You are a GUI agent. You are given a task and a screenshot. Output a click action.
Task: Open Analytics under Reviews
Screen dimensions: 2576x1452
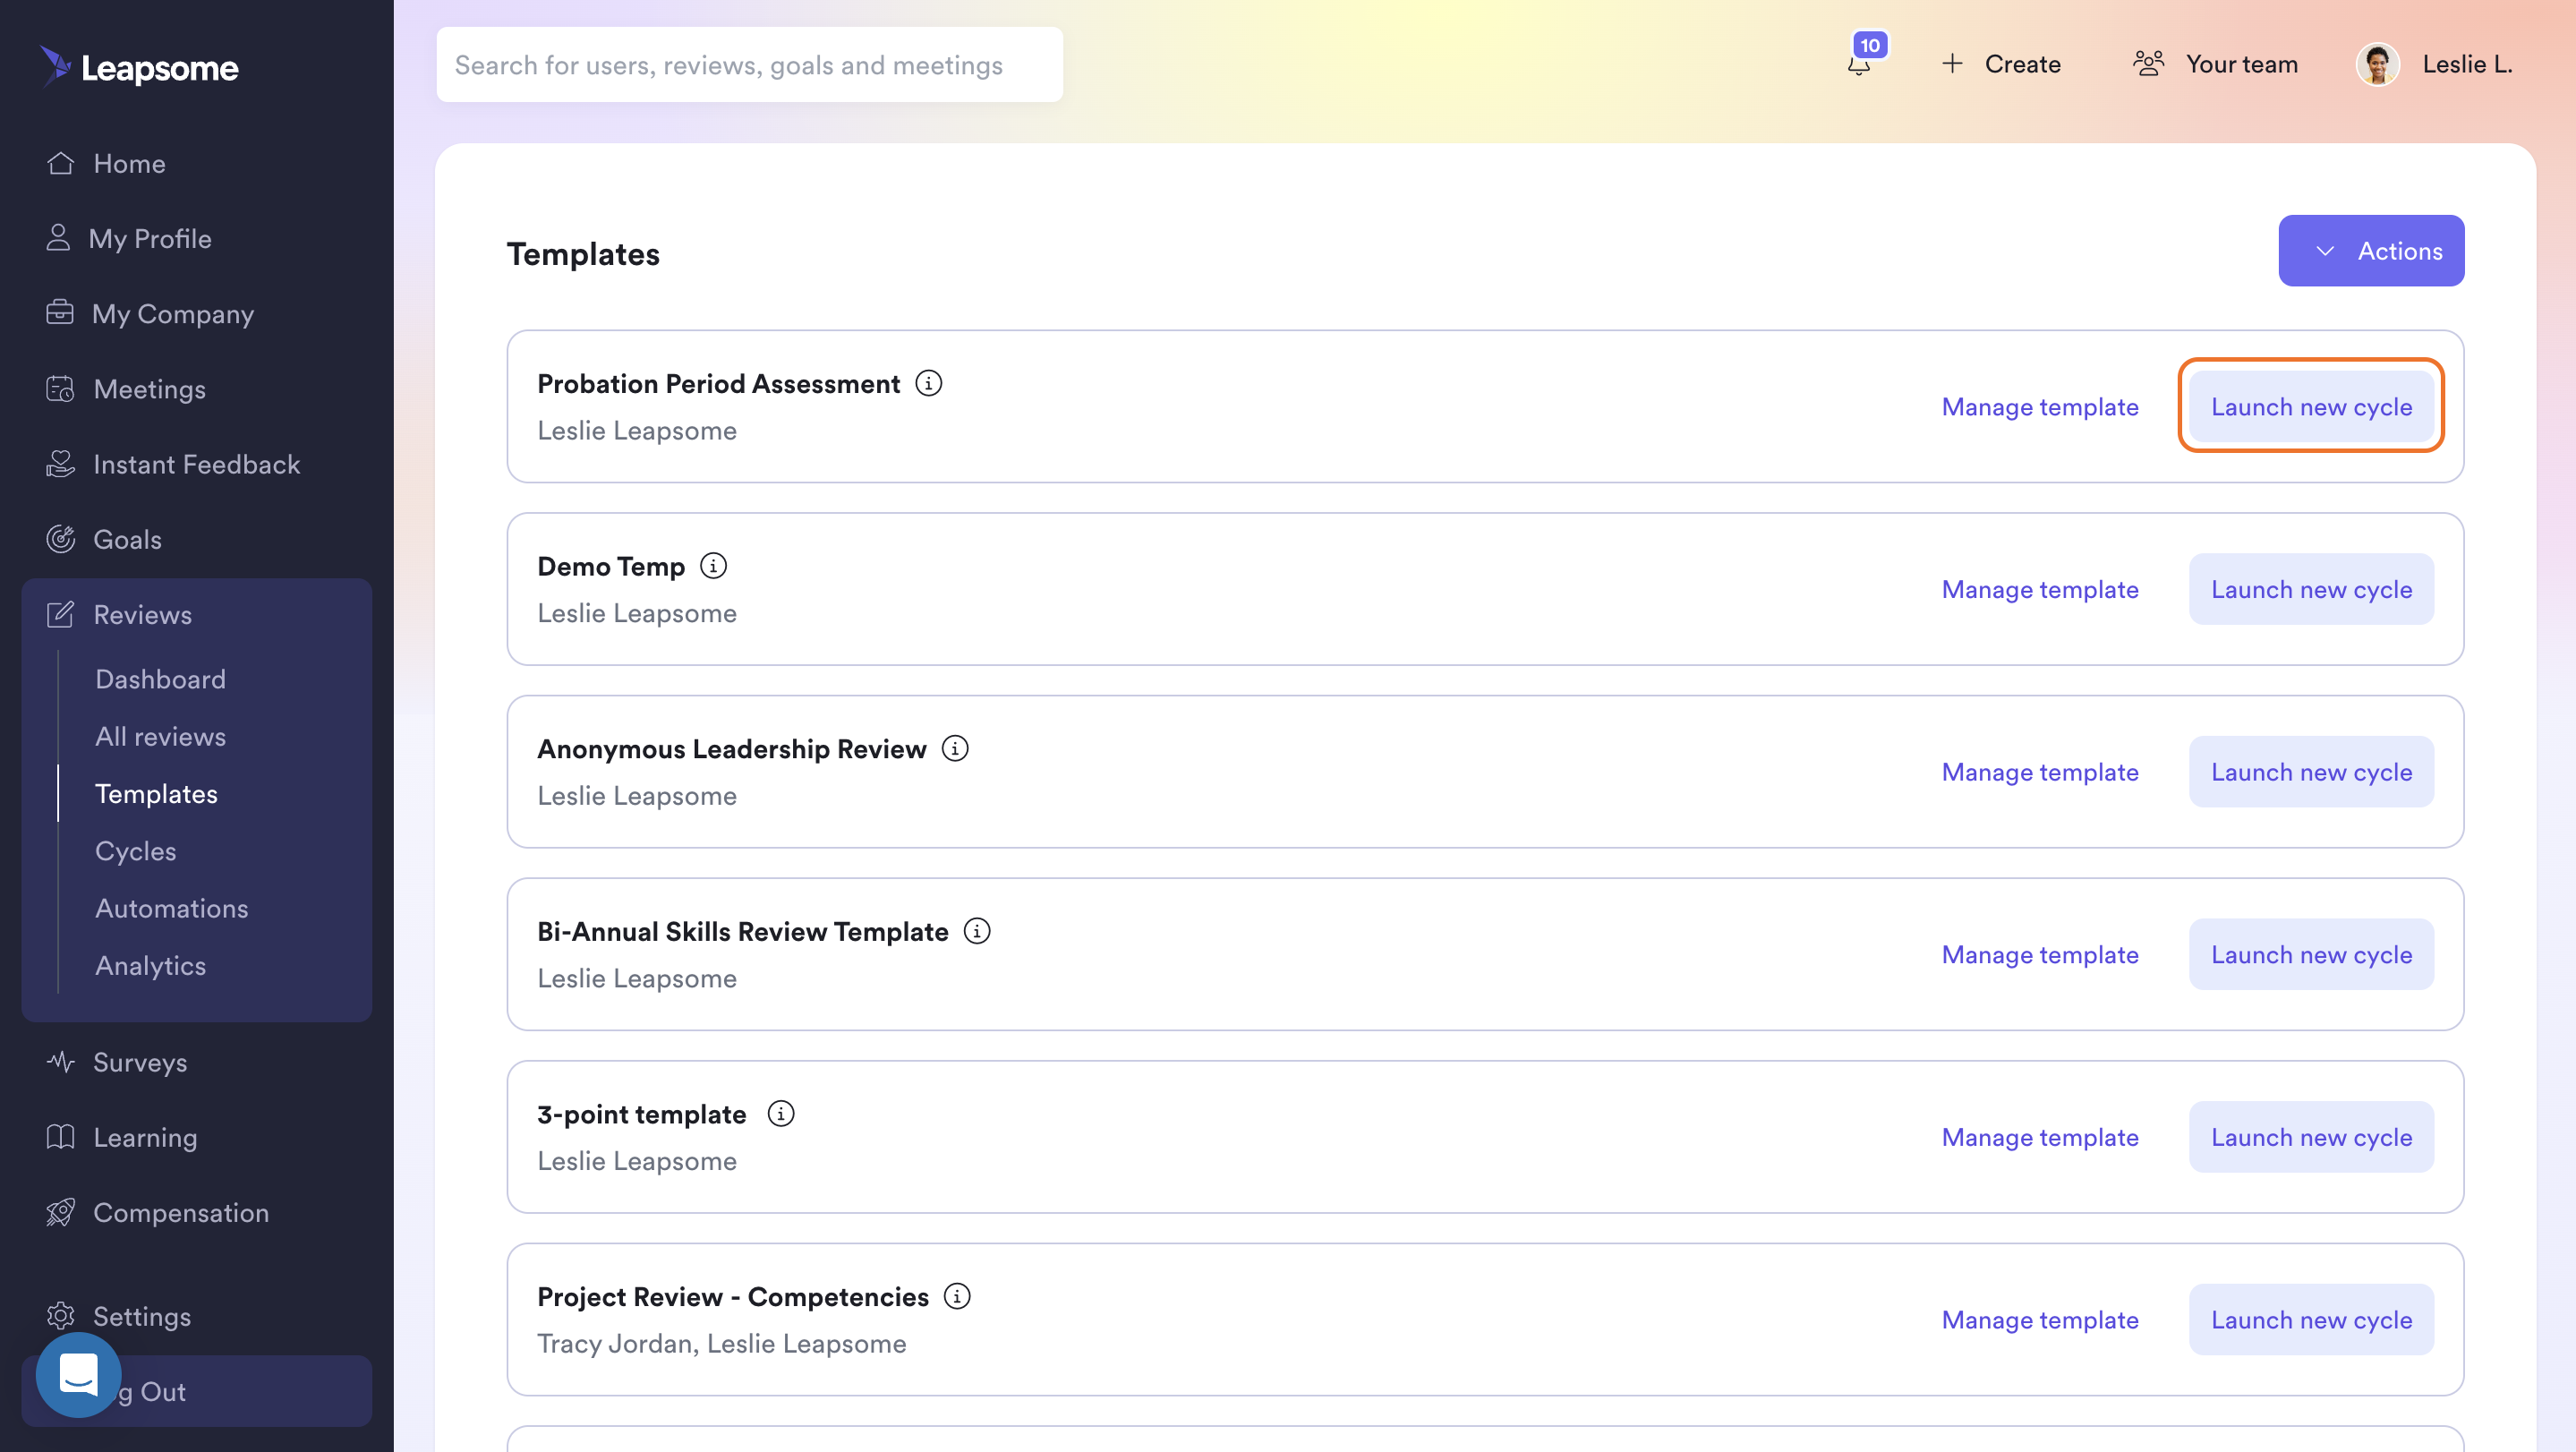point(150,965)
